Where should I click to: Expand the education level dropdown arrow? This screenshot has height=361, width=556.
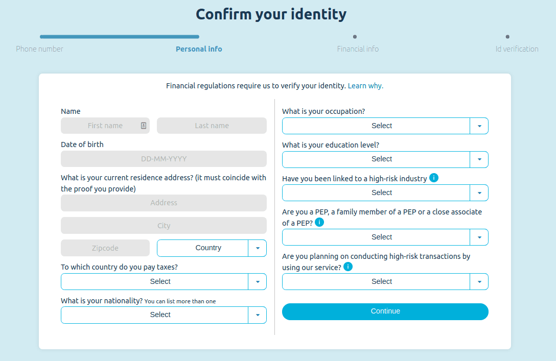479,159
